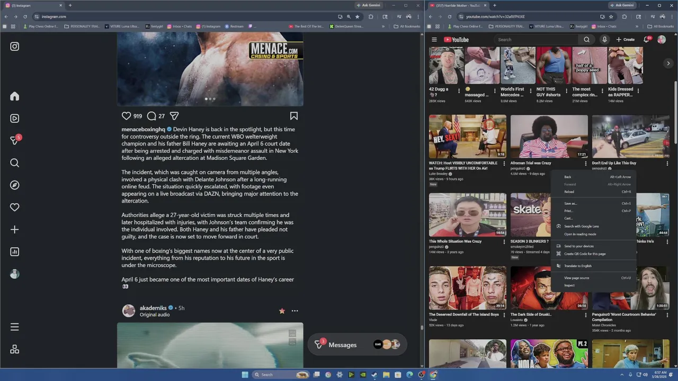Advance the Shorts shelf with next arrow
Viewport: 678px width, 381px height.
tap(668, 63)
